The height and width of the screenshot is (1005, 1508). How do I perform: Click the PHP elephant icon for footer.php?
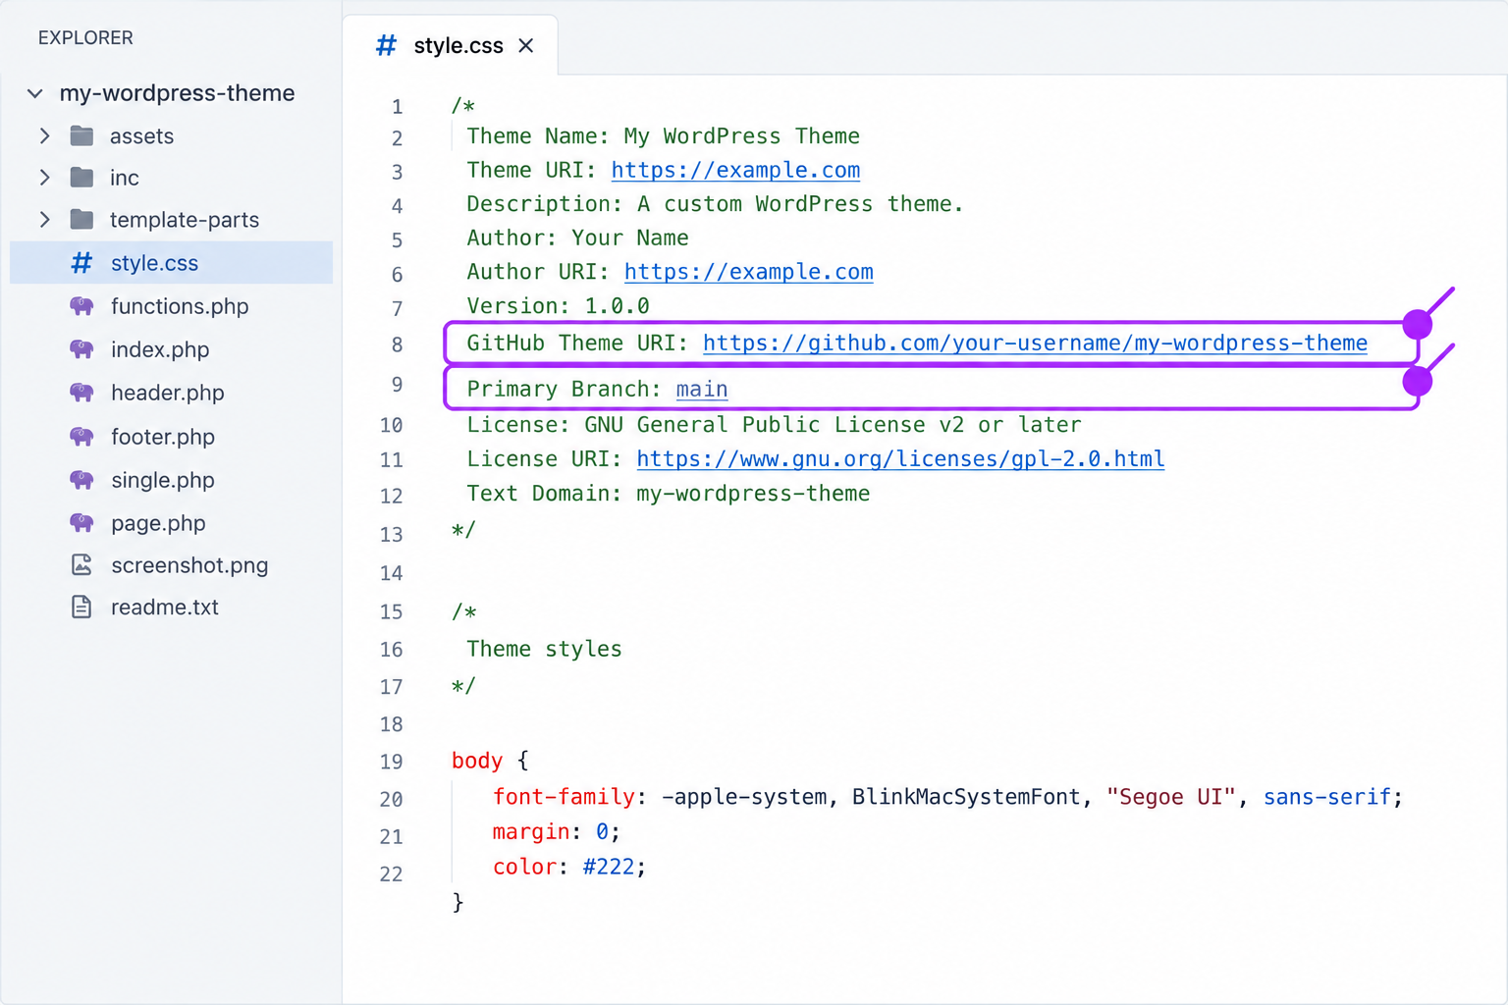(82, 437)
